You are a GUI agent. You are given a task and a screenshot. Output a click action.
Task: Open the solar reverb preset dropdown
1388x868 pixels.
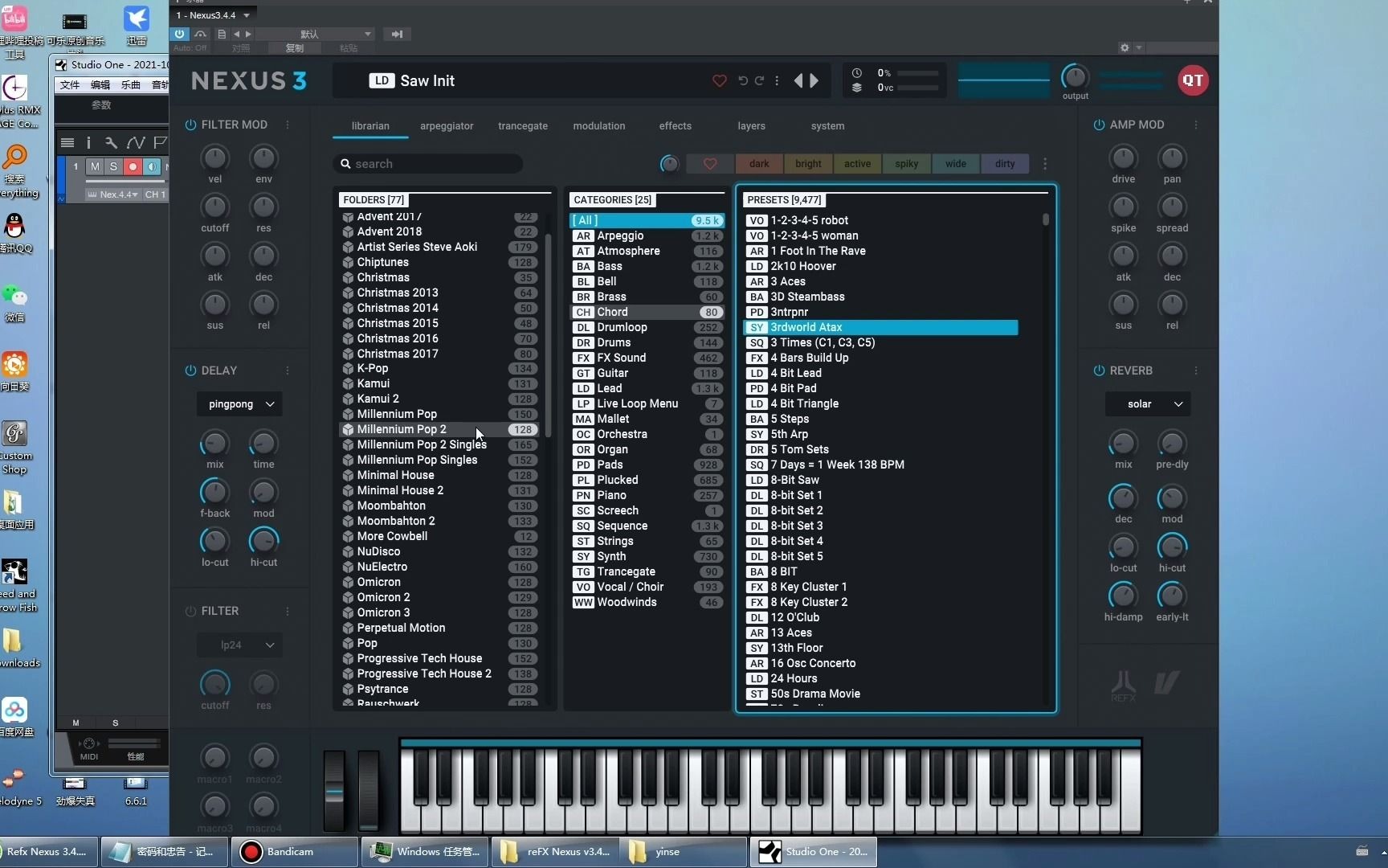point(1147,404)
